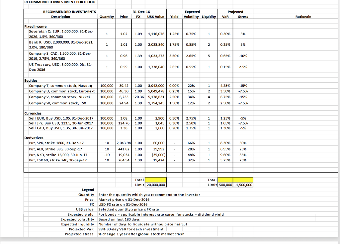
Task: Click Company U Euronext stock description
Action: point(62,91)
